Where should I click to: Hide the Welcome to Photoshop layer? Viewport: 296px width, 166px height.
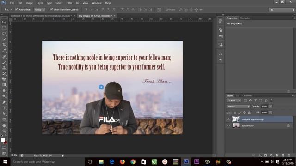click(228, 119)
